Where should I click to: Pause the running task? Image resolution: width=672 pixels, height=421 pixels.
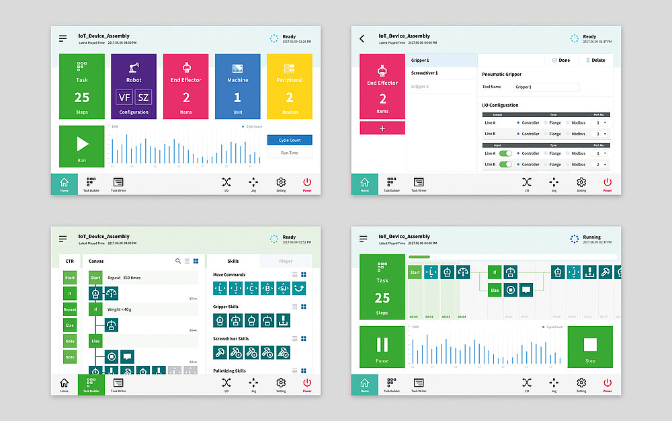[382, 348]
